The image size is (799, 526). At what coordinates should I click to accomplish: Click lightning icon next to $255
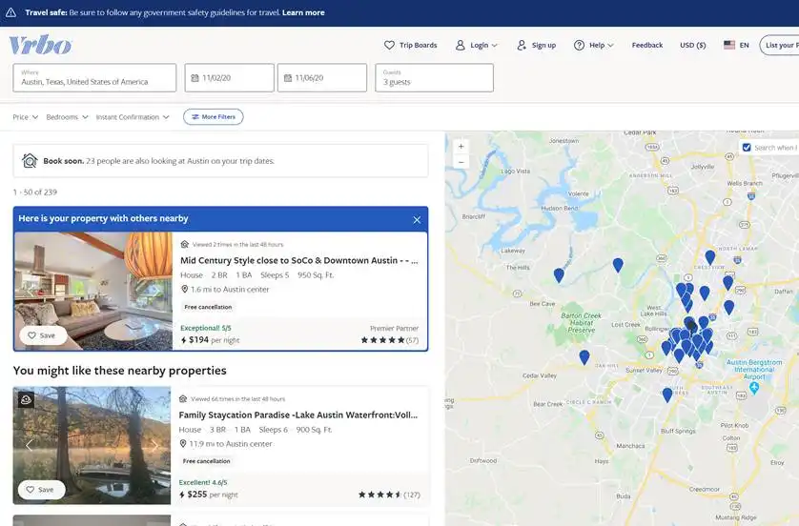click(x=182, y=495)
